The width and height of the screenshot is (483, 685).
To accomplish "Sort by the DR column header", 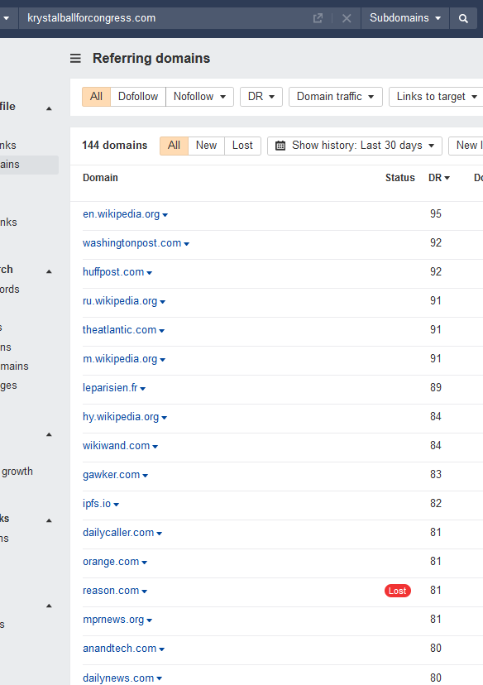I will click(439, 178).
